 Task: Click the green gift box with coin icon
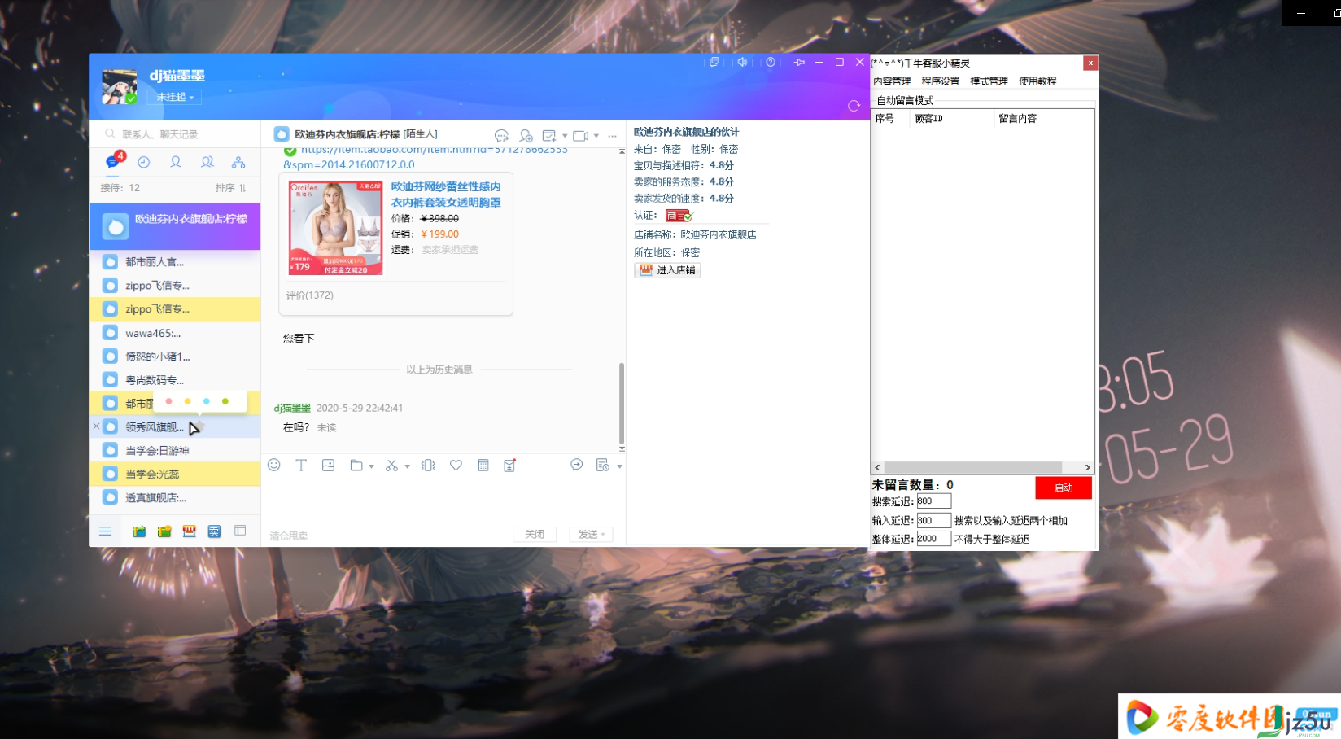tap(164, 531)
